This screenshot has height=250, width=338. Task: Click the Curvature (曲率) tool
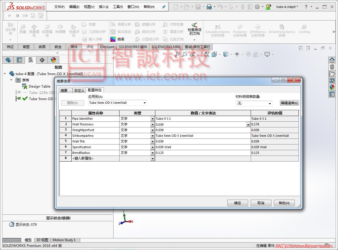coord(118,39)
